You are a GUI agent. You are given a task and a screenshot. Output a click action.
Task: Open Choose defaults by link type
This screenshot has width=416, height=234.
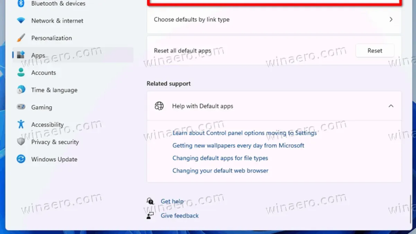tap(274, 20)
